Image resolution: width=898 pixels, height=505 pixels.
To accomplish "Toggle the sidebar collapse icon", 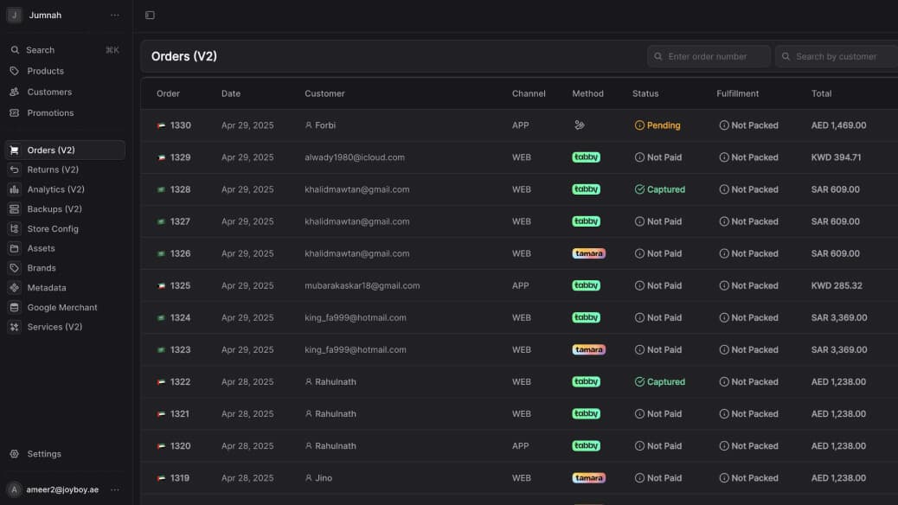I will 150,16.
